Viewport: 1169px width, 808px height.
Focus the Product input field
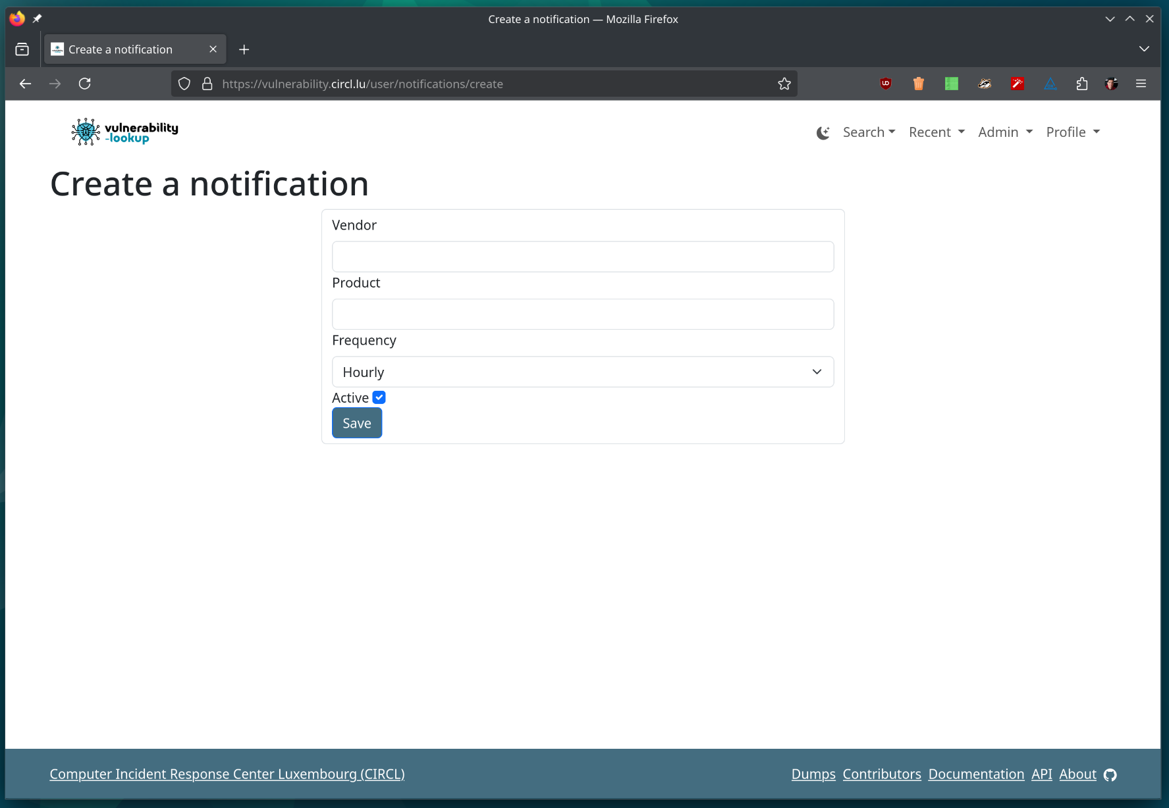pos(583,315)
